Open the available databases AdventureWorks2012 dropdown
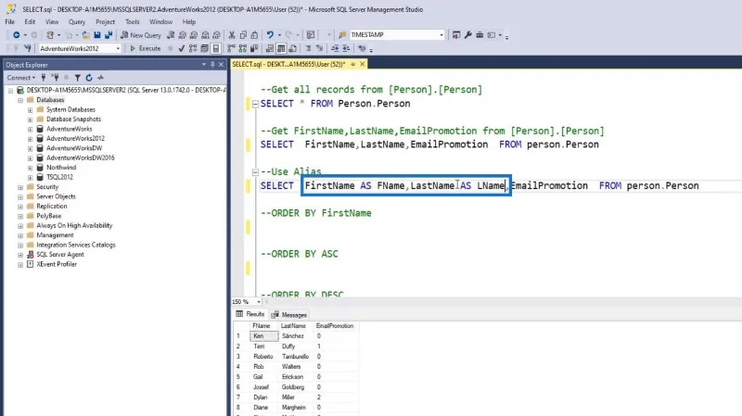Image resolution: width=742 pixels, height=416 pixels. click(118, 48)
